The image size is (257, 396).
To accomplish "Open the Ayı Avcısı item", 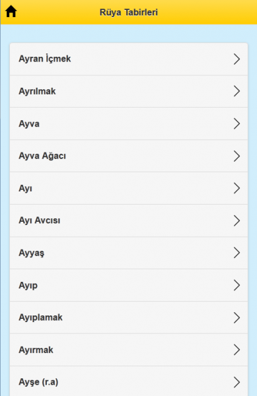I will click(x=129, y=220).
